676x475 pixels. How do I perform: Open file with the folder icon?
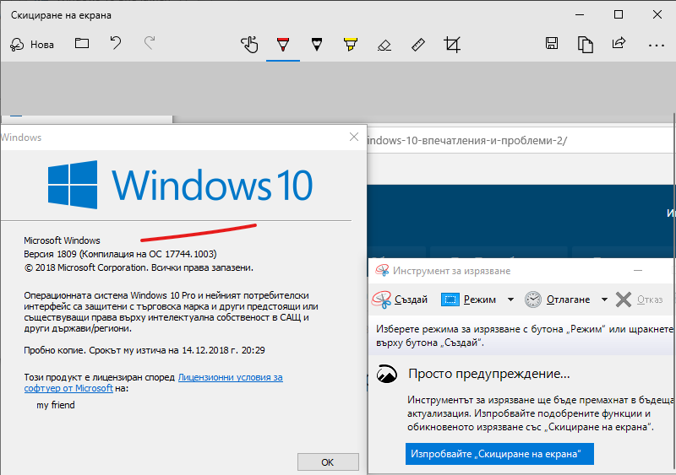82,44
